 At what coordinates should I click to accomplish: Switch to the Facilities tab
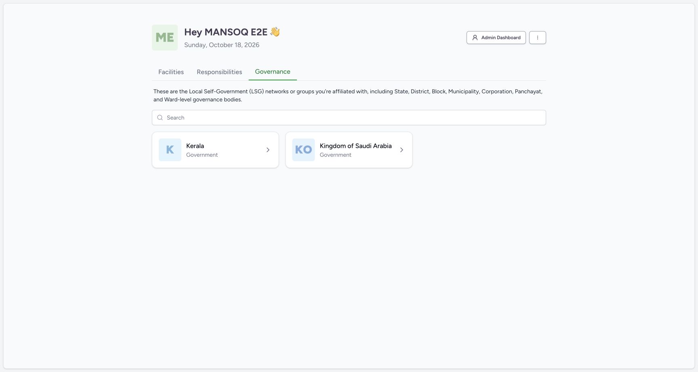pos(171,72)
